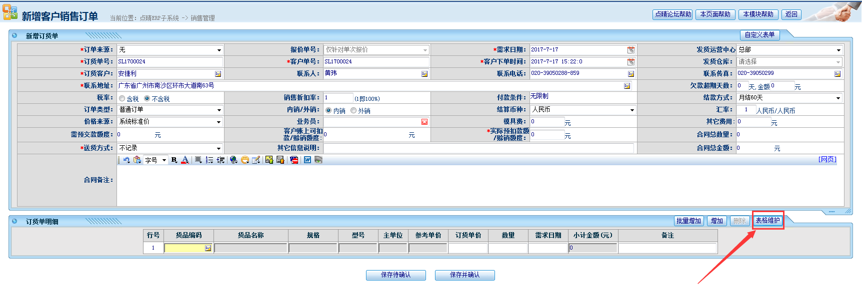Click the 其它信息说明 input field
Viewport: 862px width, 290px height.
[478, 148]
